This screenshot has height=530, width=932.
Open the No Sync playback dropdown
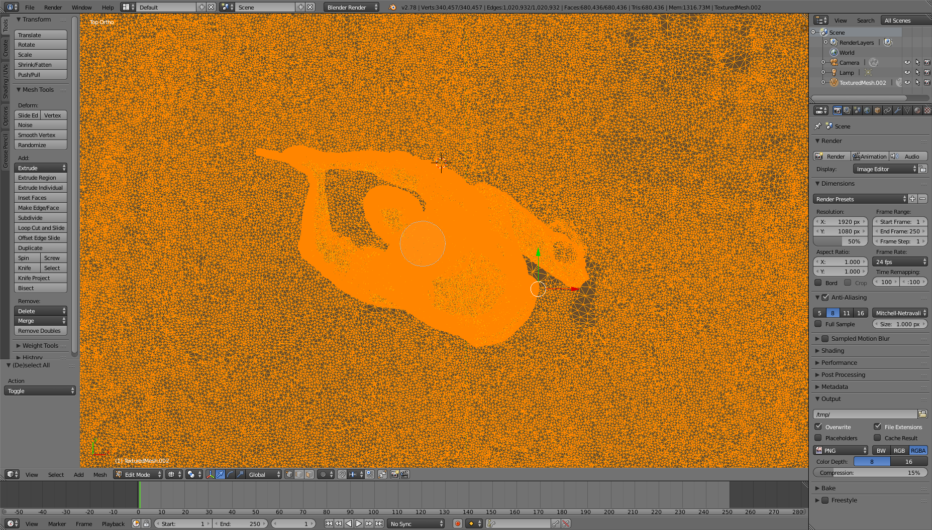click(x=417, y=523)
